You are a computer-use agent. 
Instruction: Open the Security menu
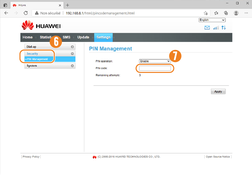pos(50,54)
